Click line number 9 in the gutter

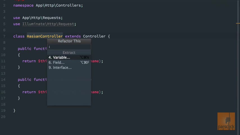pos(4,49)
